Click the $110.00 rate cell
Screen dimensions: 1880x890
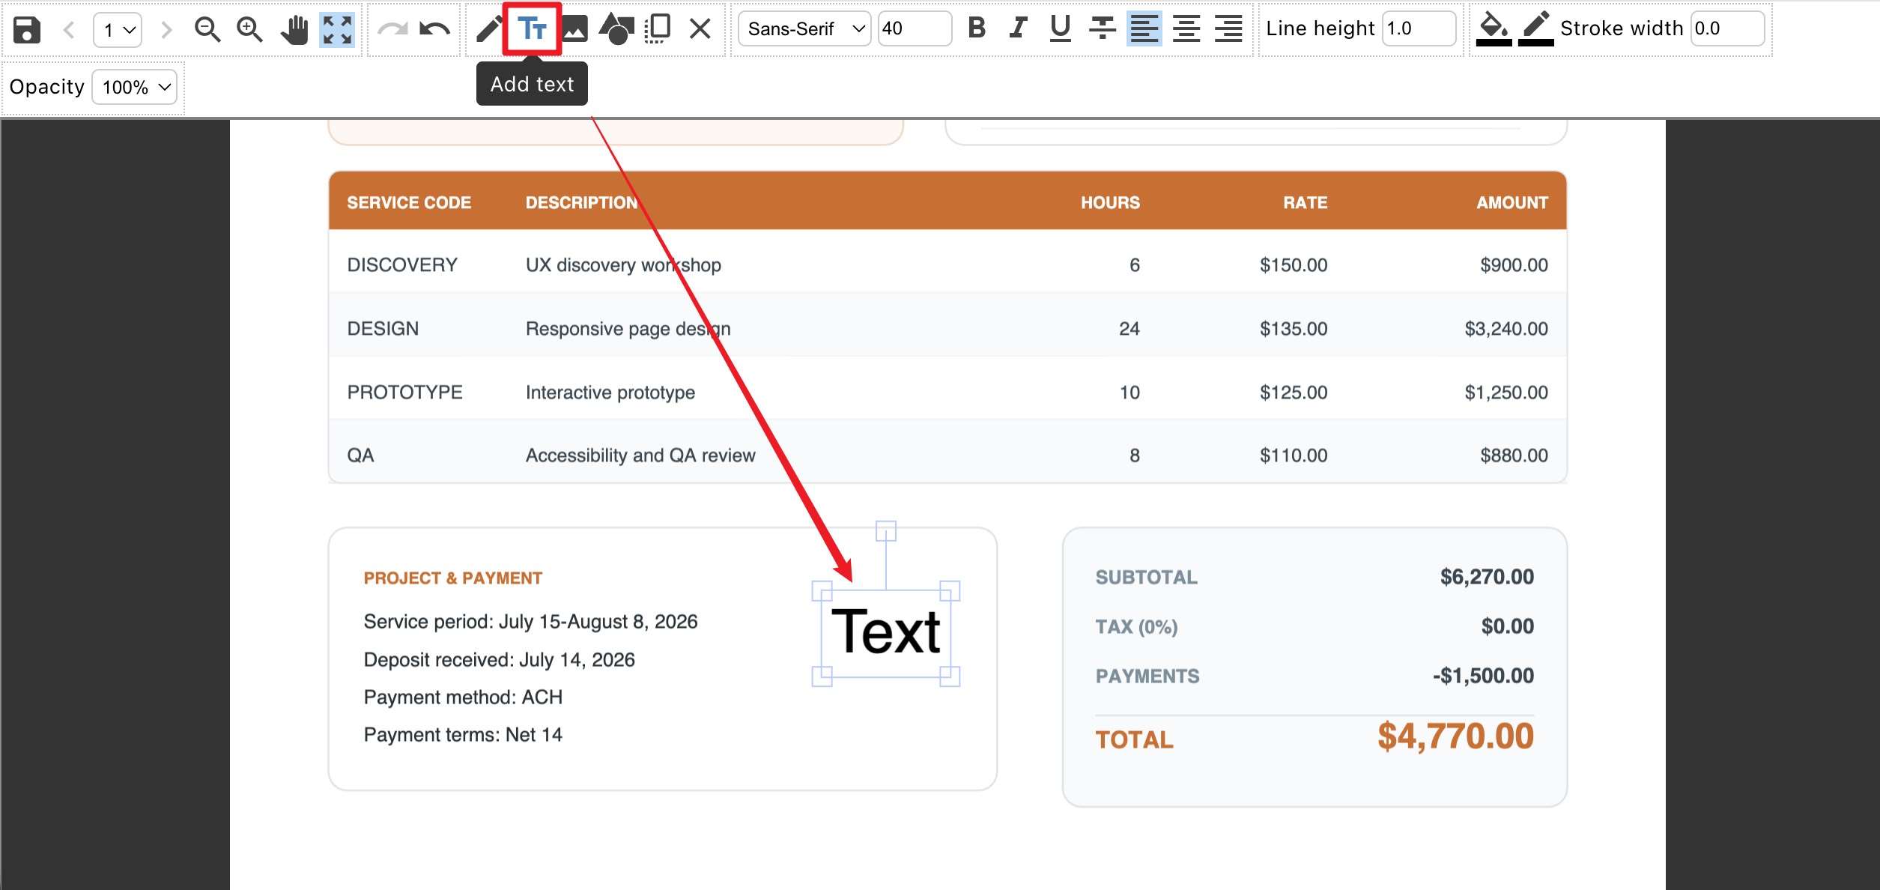[x=1294, y=455]
